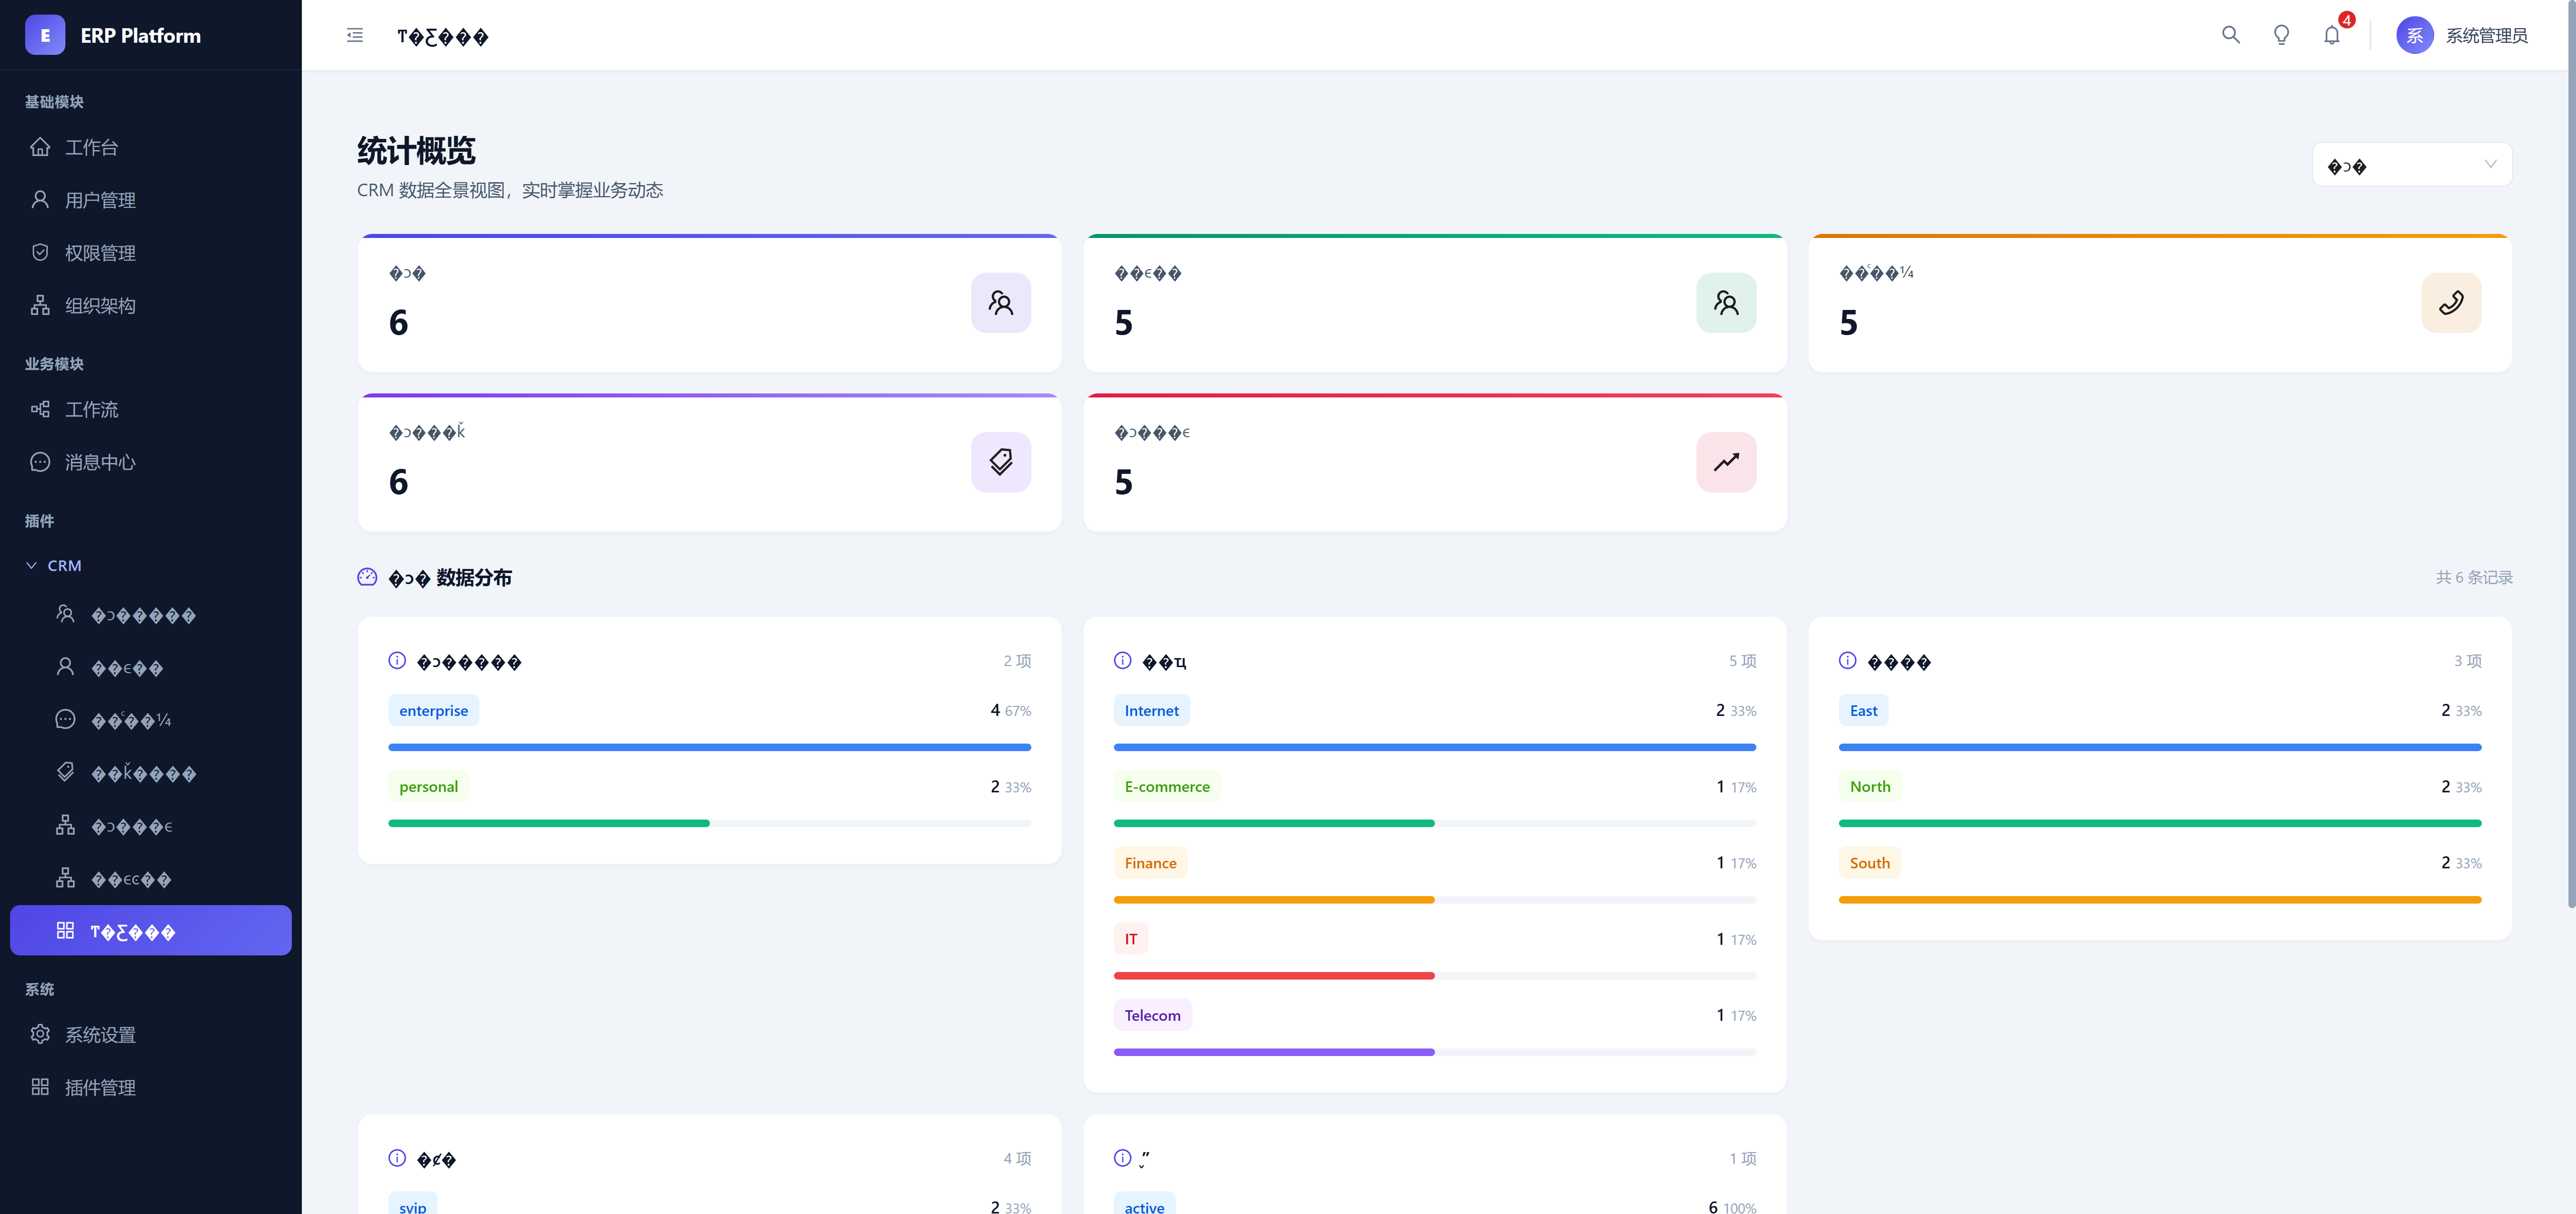This screenshot has width=2576, height=1214.
Task: Click the lightbulb icon in header
Action: click(2281, 35)
